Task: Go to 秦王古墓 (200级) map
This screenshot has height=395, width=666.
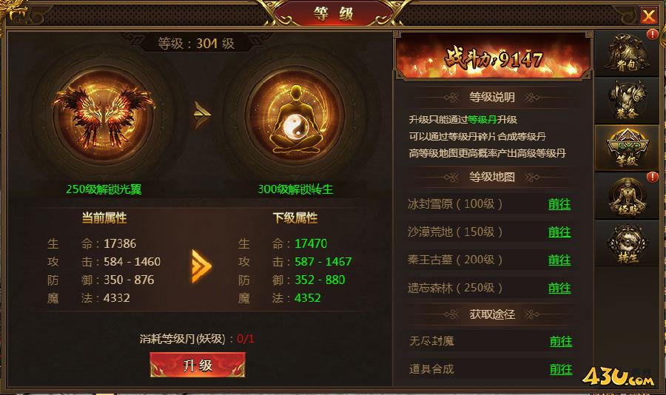Action: pos(559,260)
